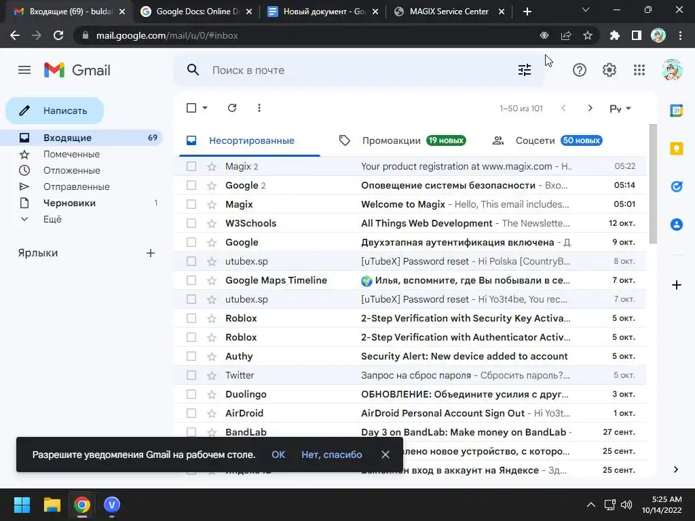Open the Google account avatar in Gmail
The image size is (695, 521).
[671, 70]
